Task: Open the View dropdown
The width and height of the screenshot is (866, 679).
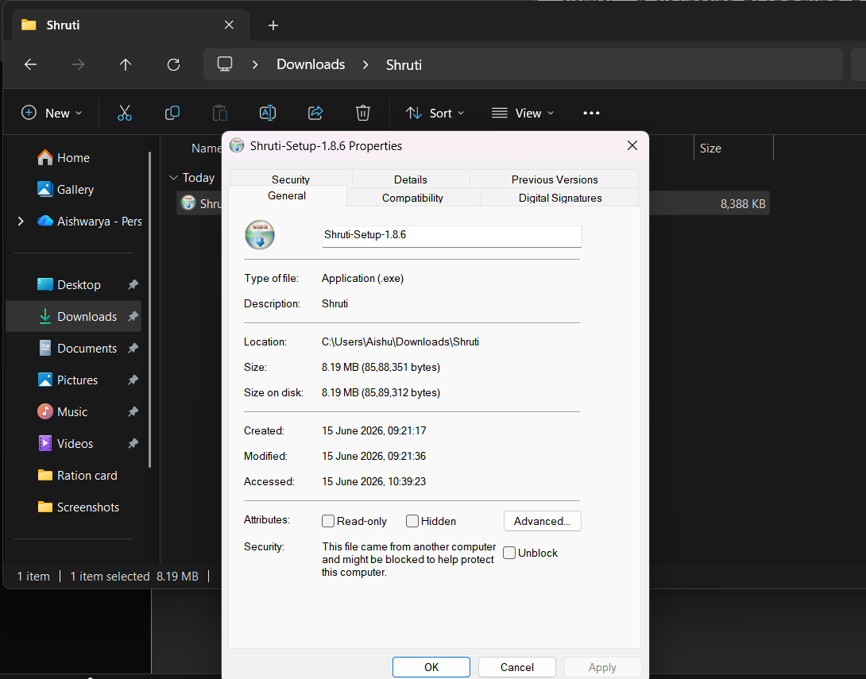Action: pos(523,113)
